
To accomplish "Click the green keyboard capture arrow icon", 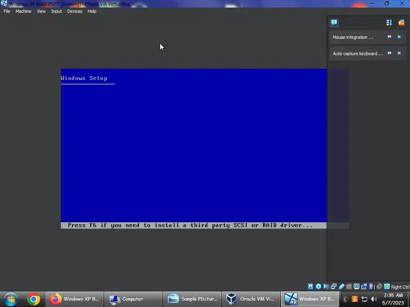I will (x=387, y=286).
